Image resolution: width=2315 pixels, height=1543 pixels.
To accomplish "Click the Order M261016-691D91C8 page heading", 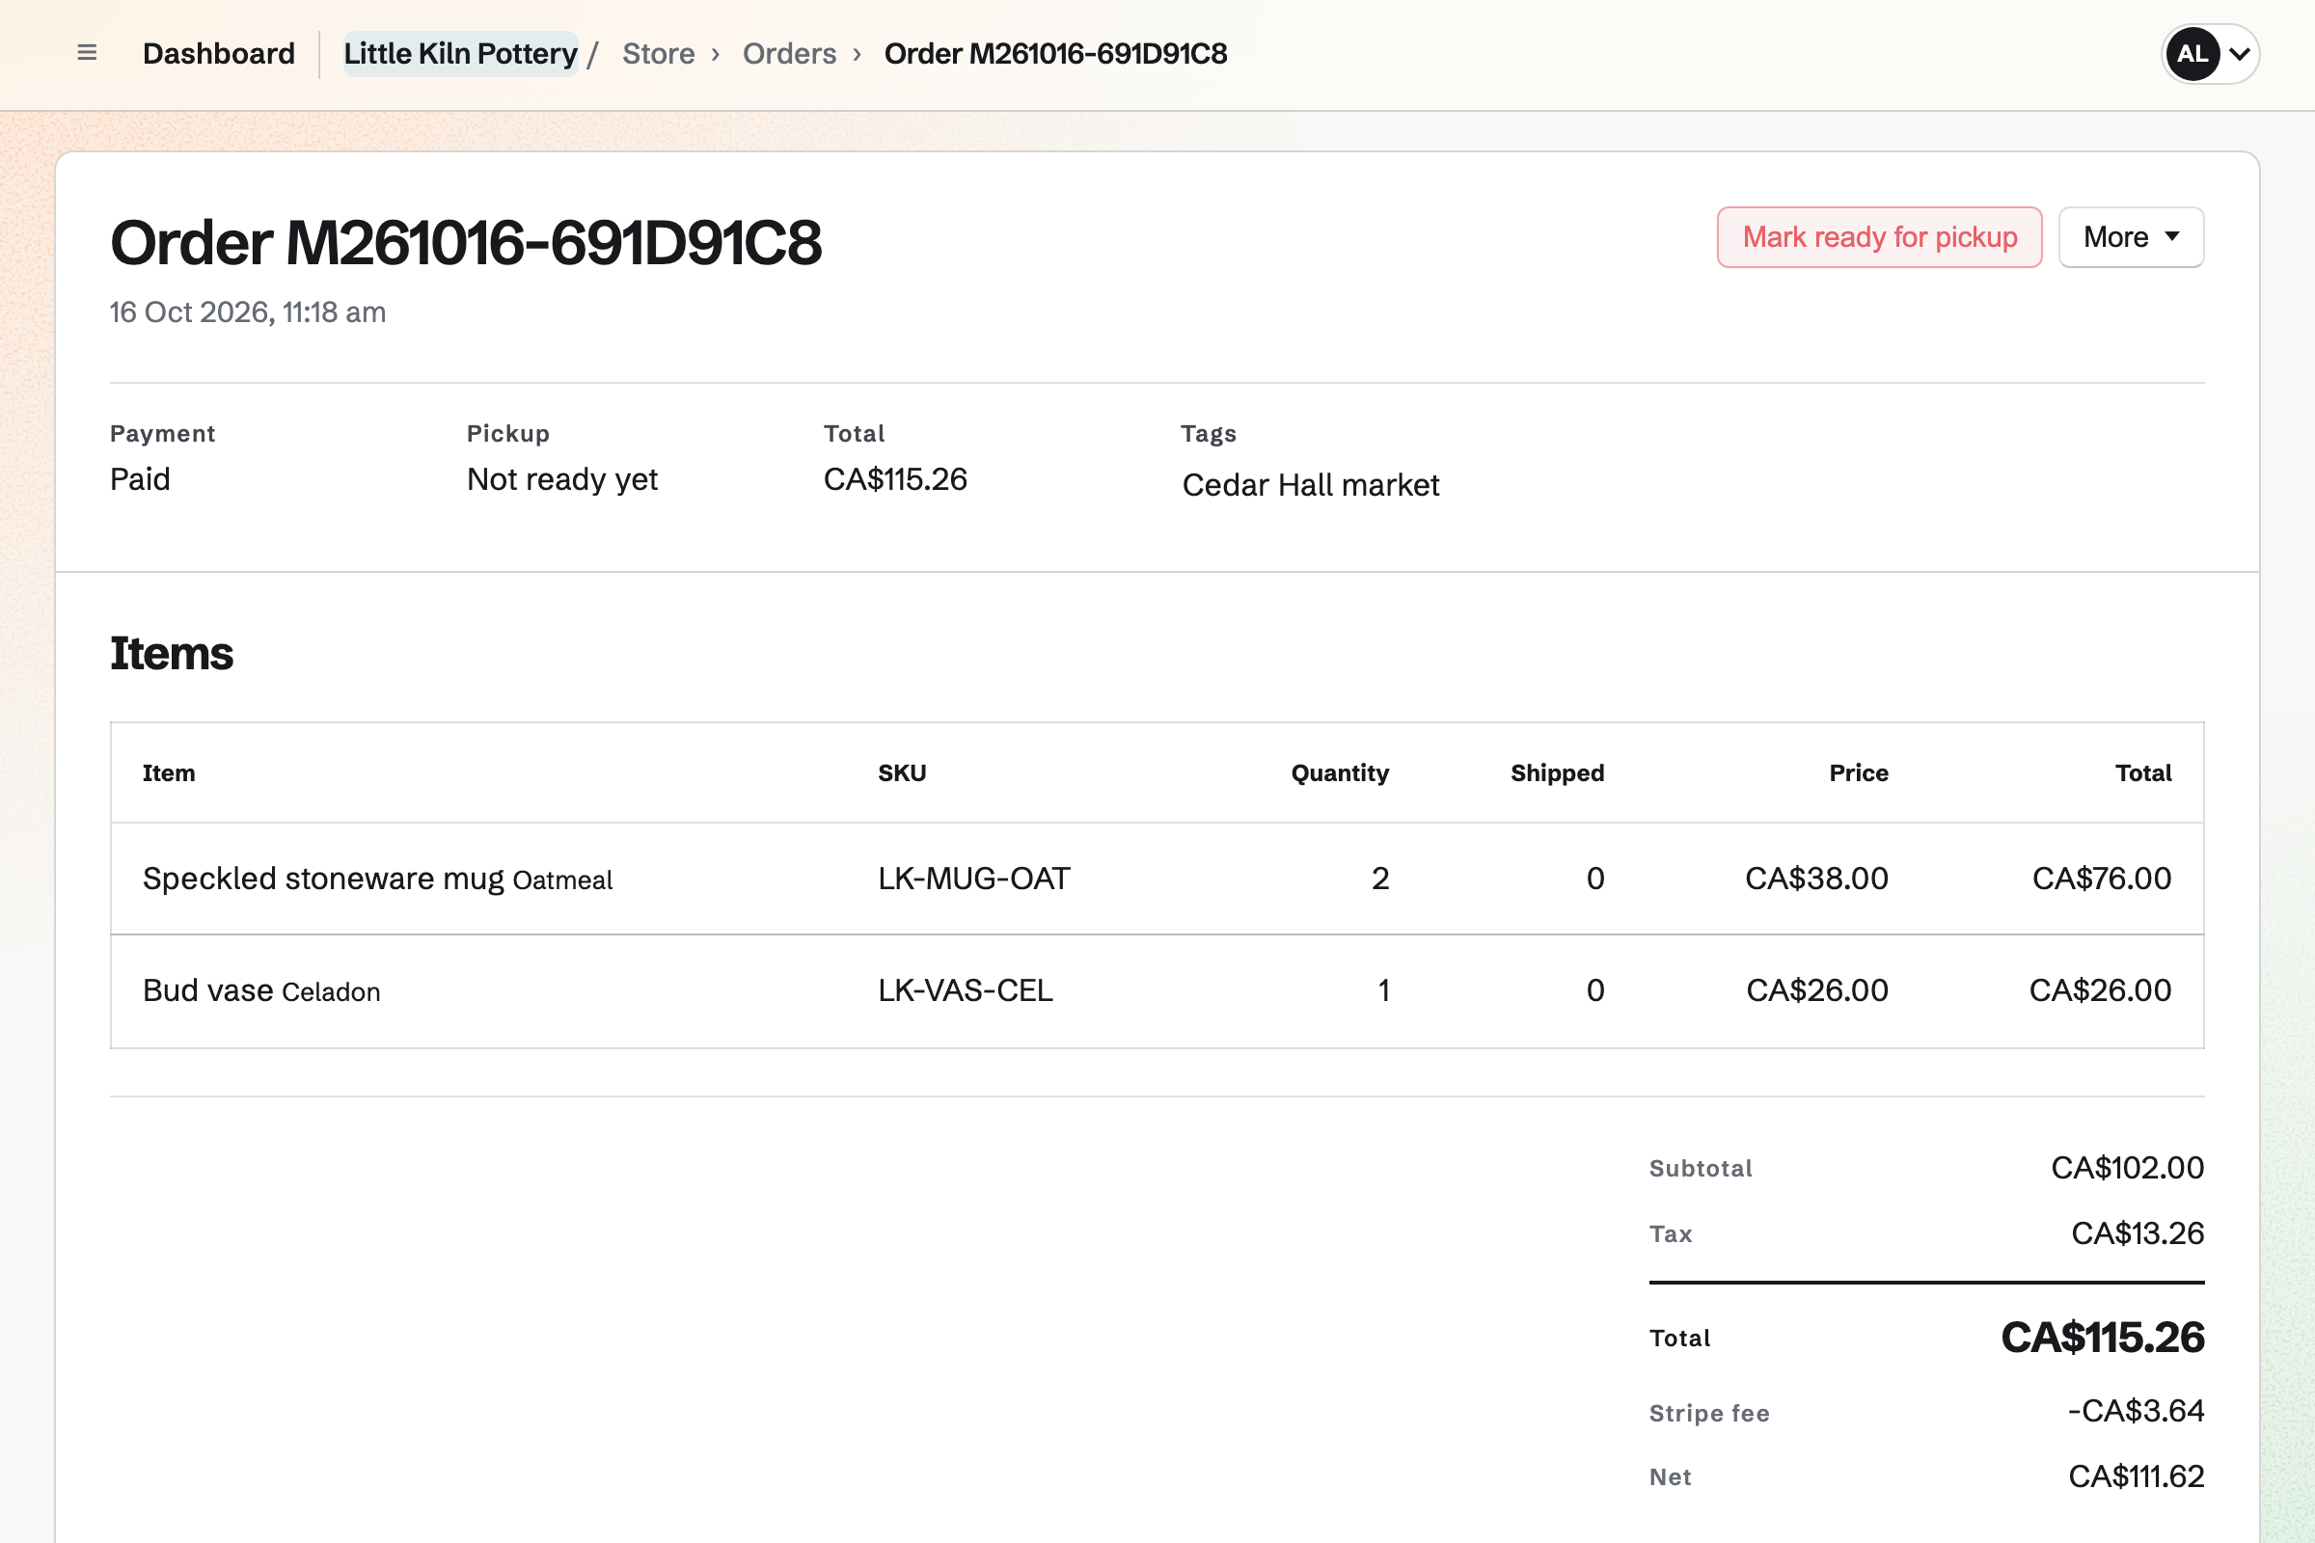I will 466,242.
